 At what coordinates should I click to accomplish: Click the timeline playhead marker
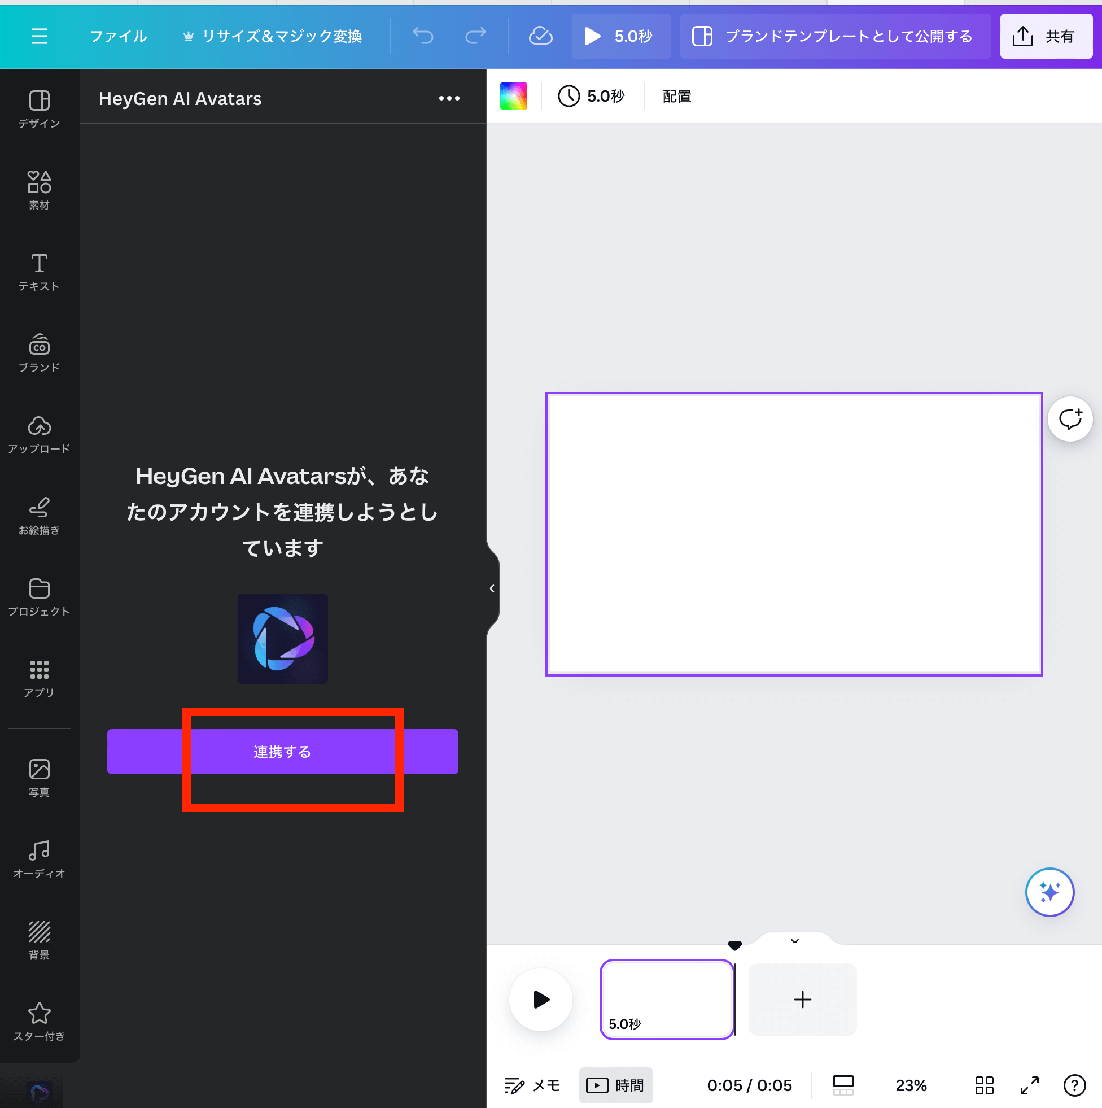735,946
